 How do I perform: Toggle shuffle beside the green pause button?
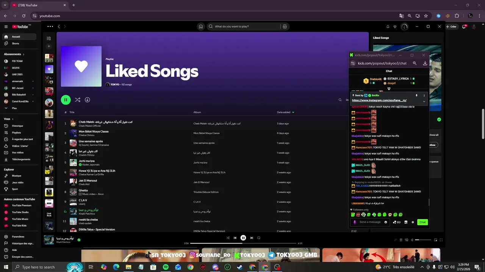coord(77,100)
